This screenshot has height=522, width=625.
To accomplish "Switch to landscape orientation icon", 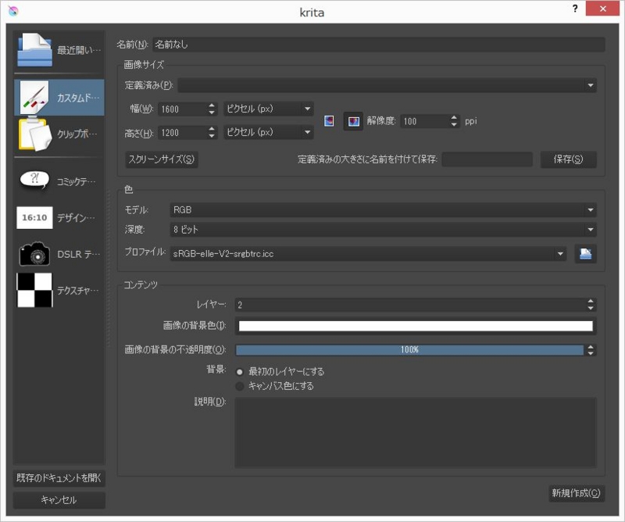I will pyautogui.click(x=353, y=121).
